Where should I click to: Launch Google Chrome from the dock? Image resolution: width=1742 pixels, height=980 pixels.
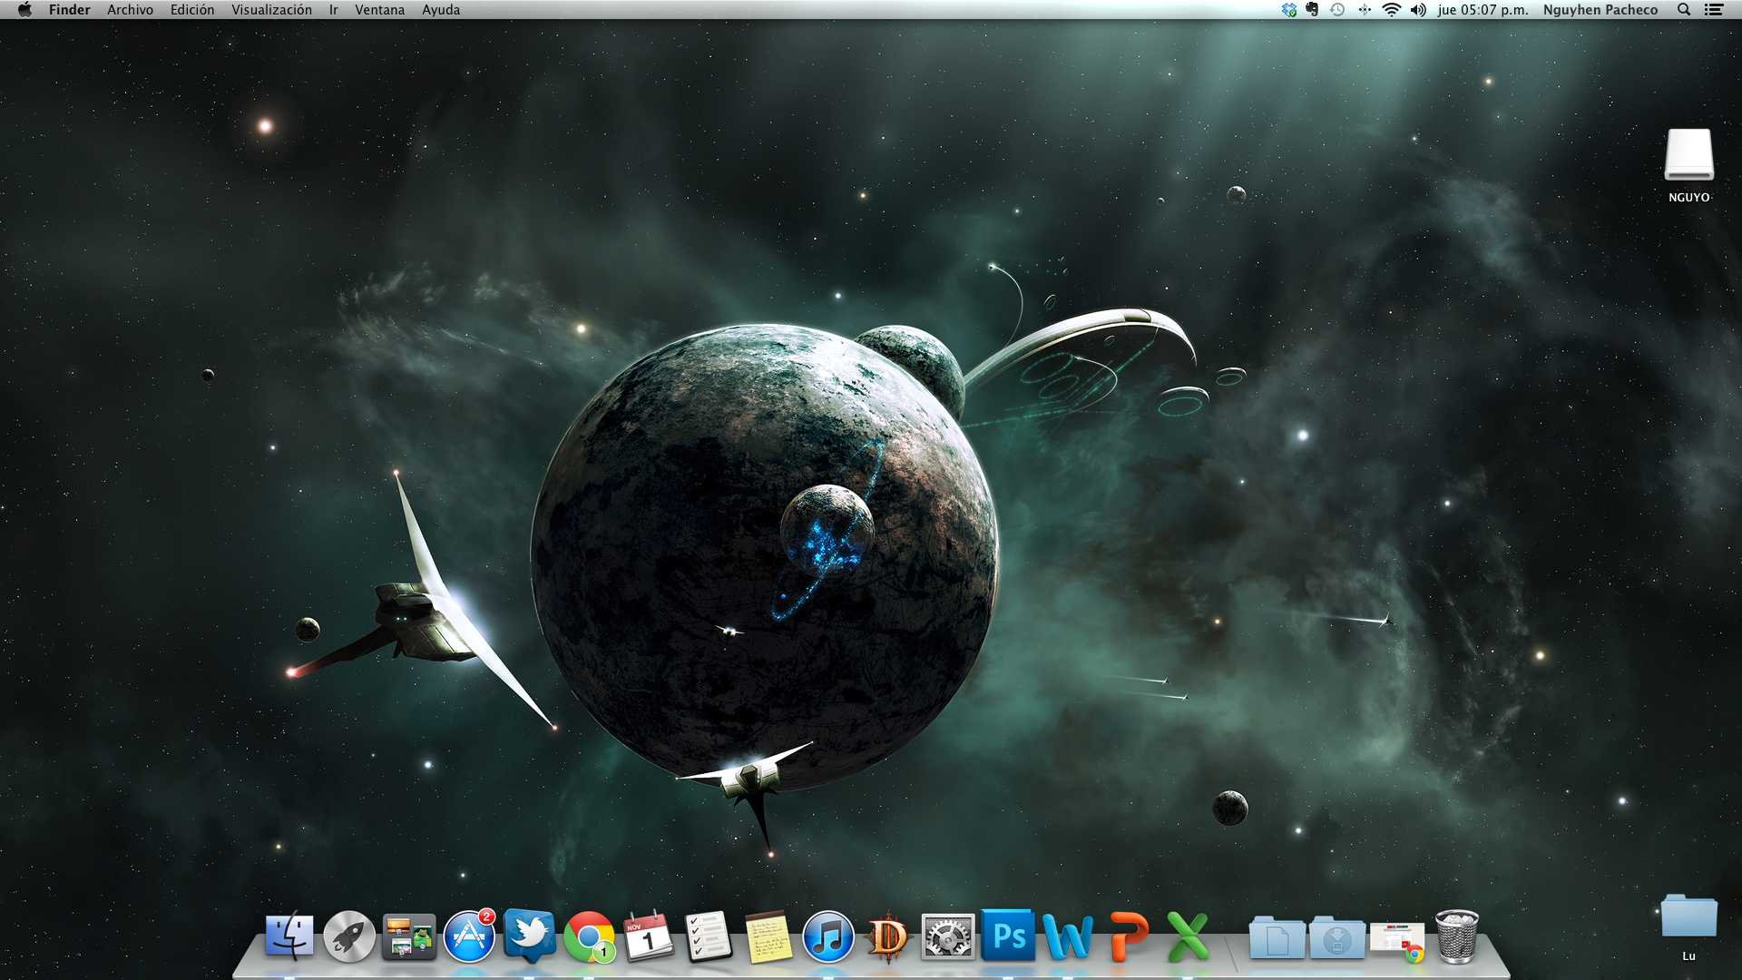(x=589, y=937)
